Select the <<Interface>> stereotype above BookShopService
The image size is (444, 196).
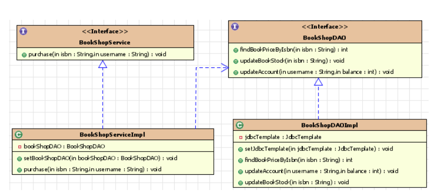click(x=105, y=31)
